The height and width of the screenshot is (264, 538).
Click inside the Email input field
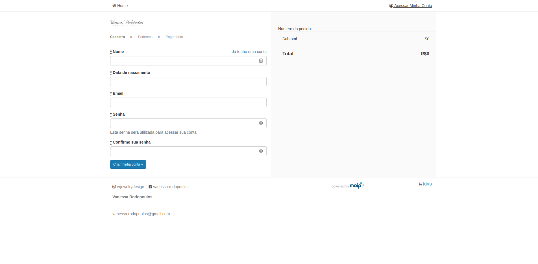(x=188, y=102)
